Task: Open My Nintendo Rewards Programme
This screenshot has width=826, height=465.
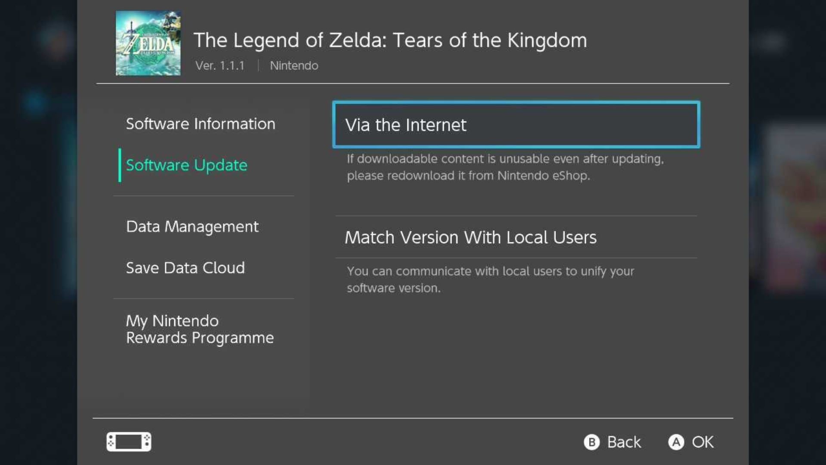Action: tap(200, 329)
